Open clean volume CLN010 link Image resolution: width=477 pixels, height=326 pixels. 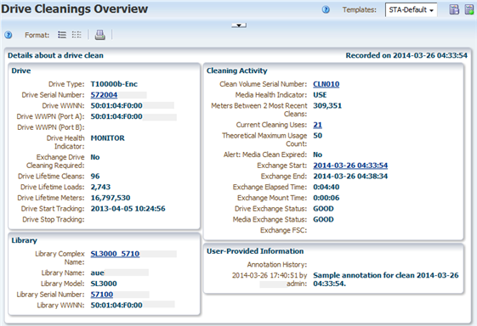pos(327,84)
